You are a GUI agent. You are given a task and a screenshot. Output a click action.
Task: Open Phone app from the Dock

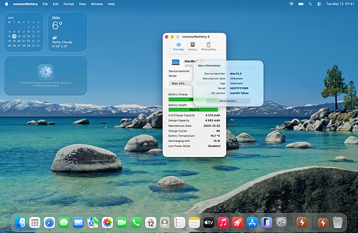tap(136, 222)
